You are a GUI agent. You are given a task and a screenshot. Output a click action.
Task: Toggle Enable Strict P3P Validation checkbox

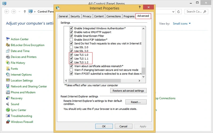[71, 40]
